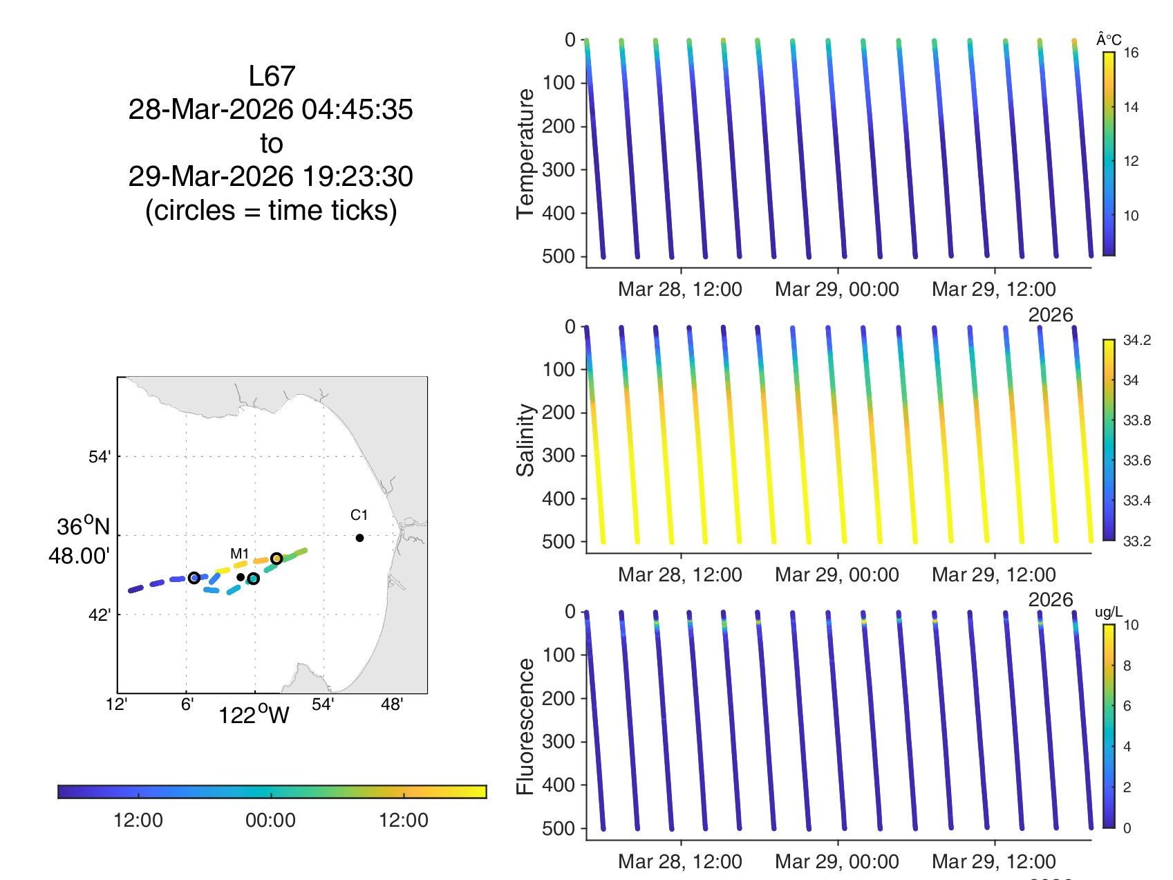This screenshot has width=1173, height=880.
Task: Click the end time 29-Mar-2026 19:23:30 text
Action: click(x=271, y=177)
